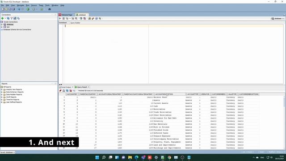The height and width of the screenshot is (161, 286).
Task: Open dropdown arrow beside Forward navigation icon
Action: pyautogui.click(x=37, y=9)
